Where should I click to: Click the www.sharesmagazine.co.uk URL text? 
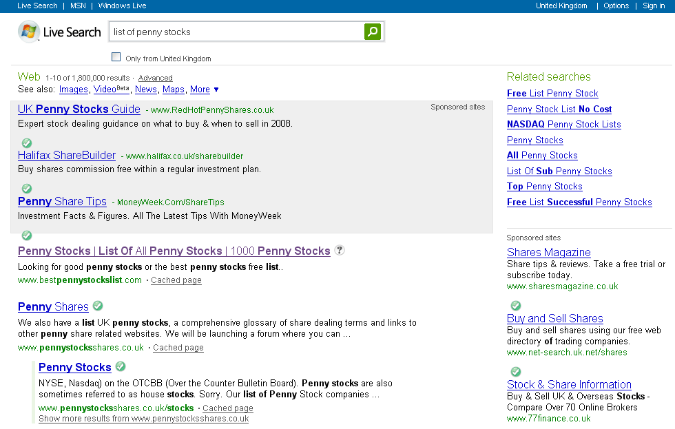point(562,286)
